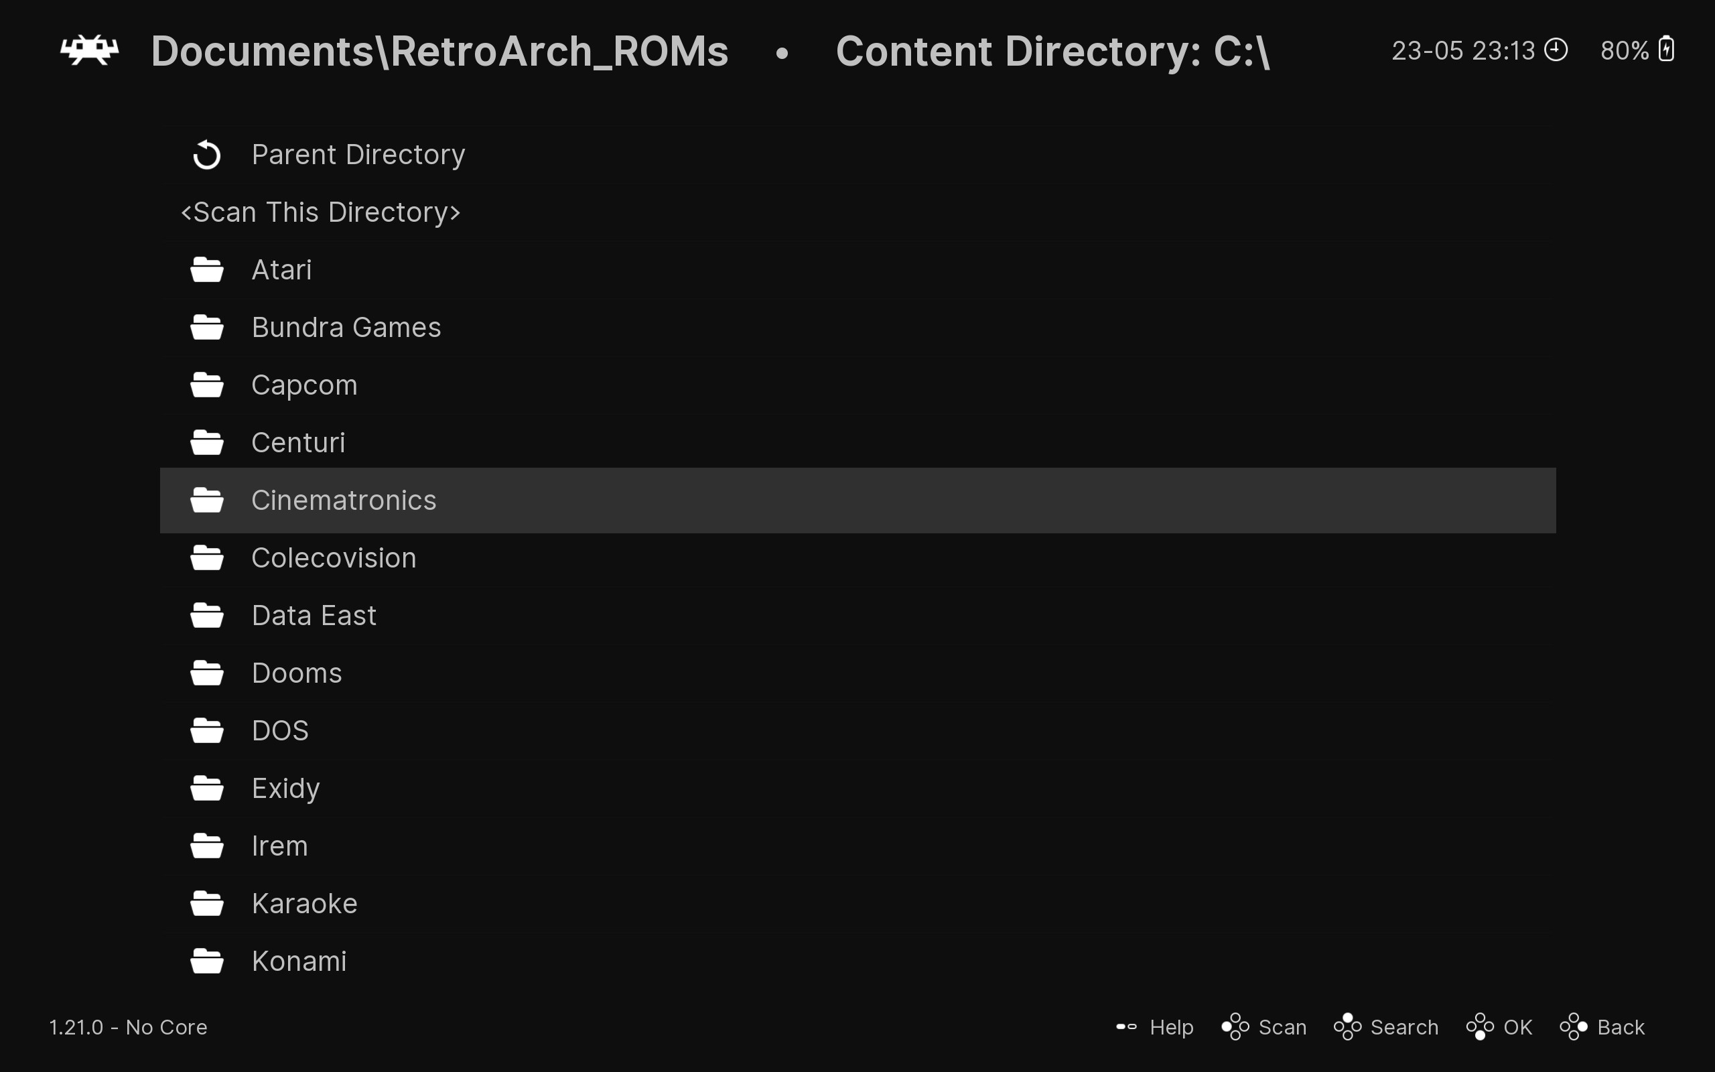The height and width of the screenshot is (1072, 1715).
Task: Click the Cinematronics folder icon
Action: (207, 500)
